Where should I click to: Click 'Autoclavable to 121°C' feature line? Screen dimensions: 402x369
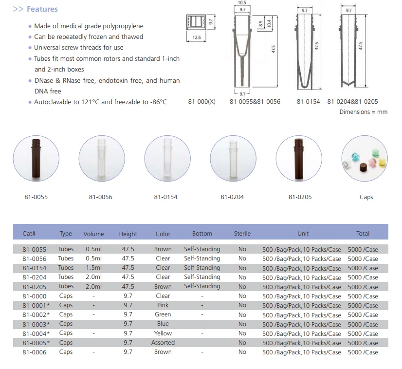100,102
